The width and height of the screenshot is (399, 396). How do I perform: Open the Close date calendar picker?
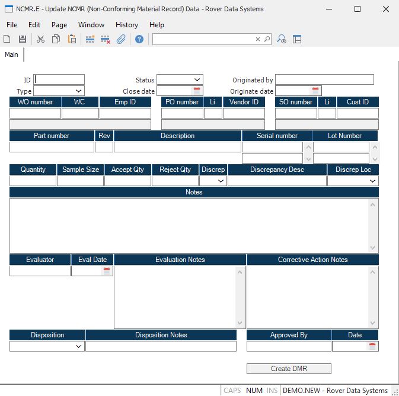[x=197, y=91]
